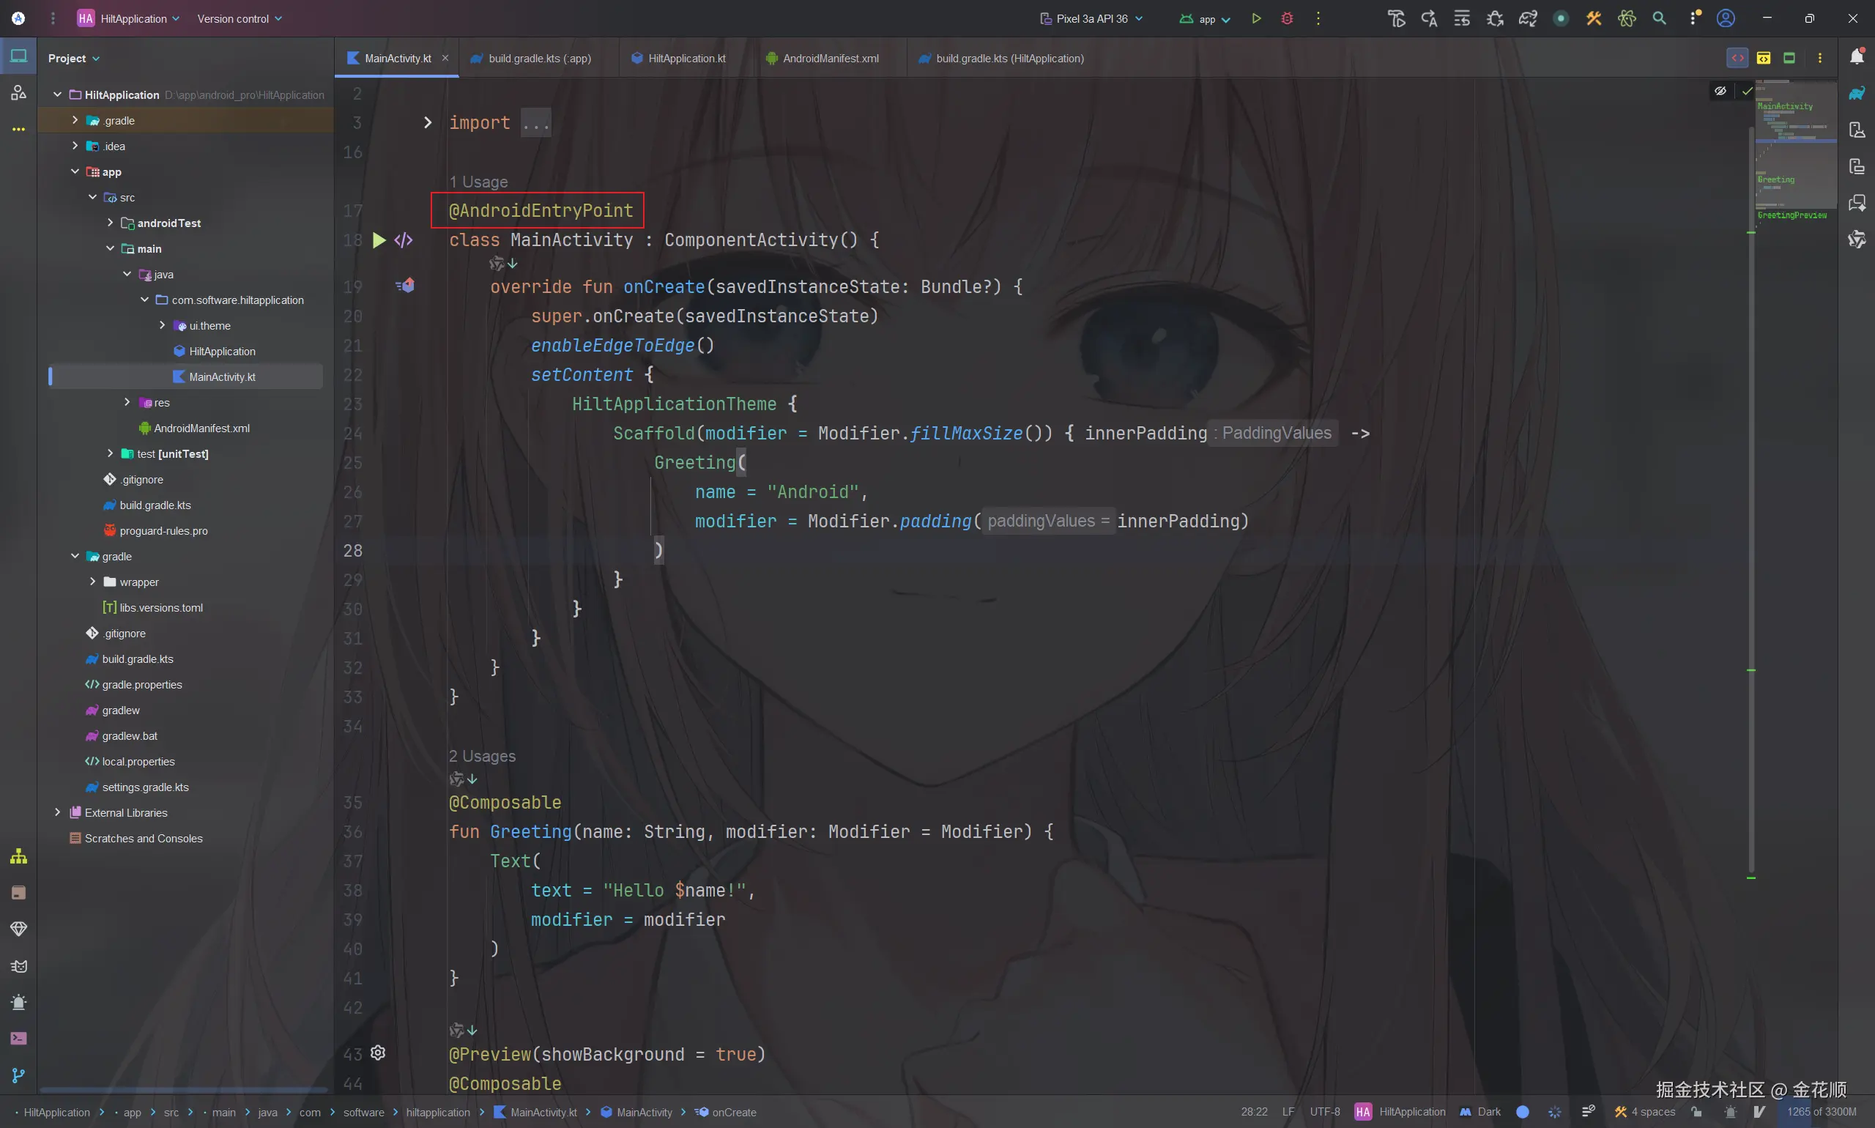Screen dimensions: 1875x1128
Task: Toggle the inspections checkmark widget
Action: pyautogui.click(x=1748, y=90)
